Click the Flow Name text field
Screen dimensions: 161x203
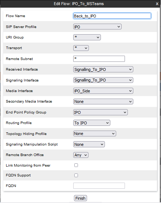(112, 16)
